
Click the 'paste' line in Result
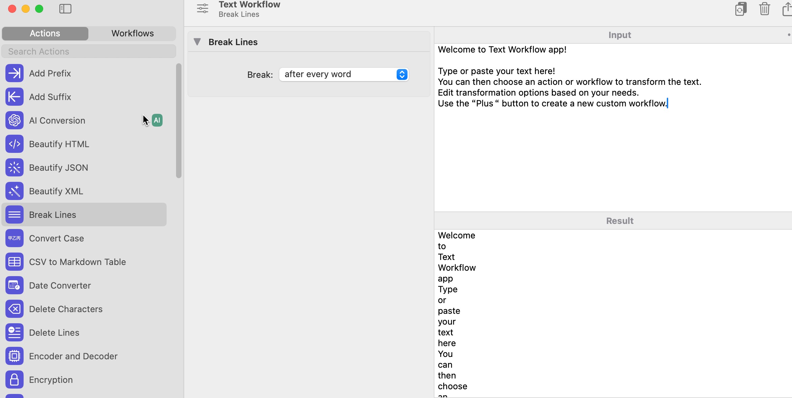coord(449,311)
